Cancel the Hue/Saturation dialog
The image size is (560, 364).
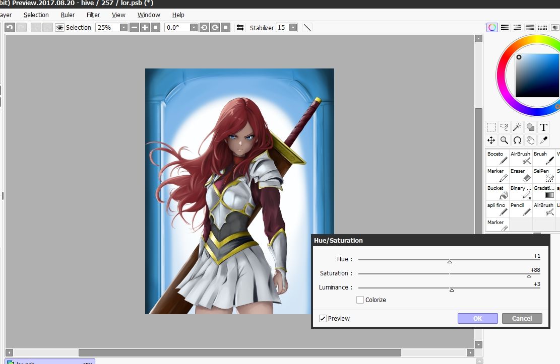pyautogui.click(x=522, y=318)
